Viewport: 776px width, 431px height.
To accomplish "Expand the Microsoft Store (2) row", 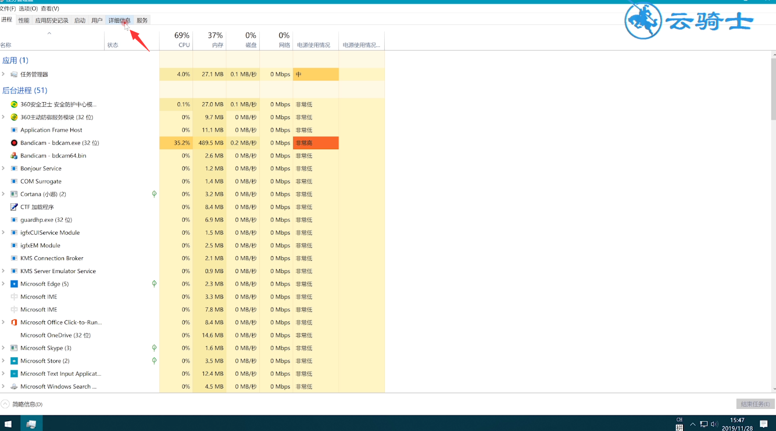I will click(3, 361).
